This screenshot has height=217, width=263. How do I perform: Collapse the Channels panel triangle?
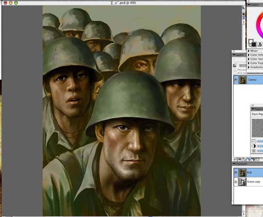tap(234, 164)
